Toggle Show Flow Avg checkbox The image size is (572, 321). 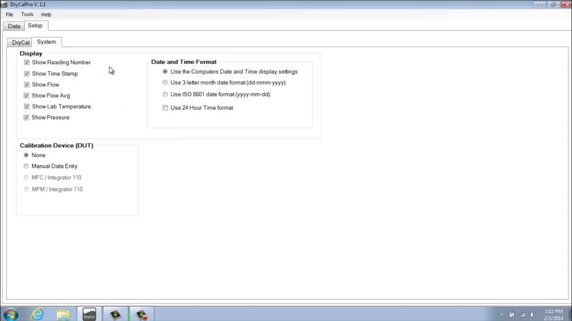[x=27, y=95]
